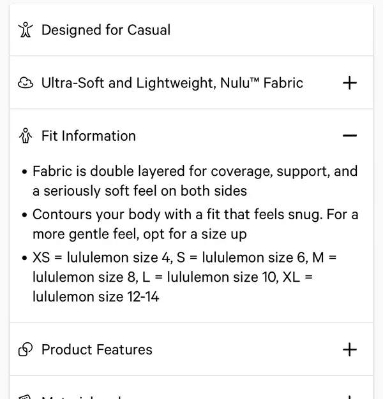The height and width of the screenshot is (399, 383).
Task: Click the 'lululemon size 12-14' text line
Action: point(96,297)
